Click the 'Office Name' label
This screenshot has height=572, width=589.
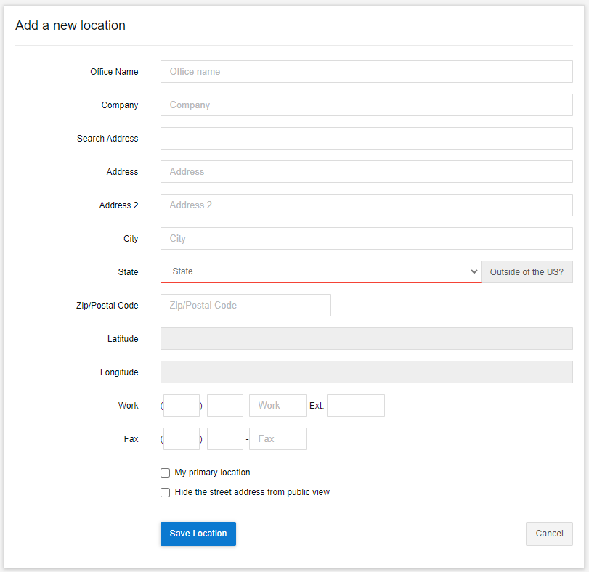pyautogui.click(x=114, y=72)
